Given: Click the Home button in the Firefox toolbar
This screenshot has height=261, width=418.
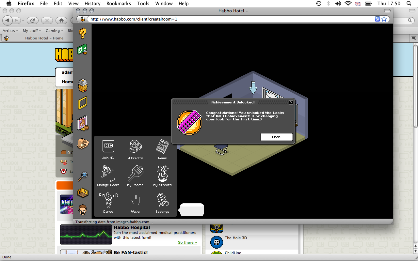Looking at the screenshot, I should point(61,21).
